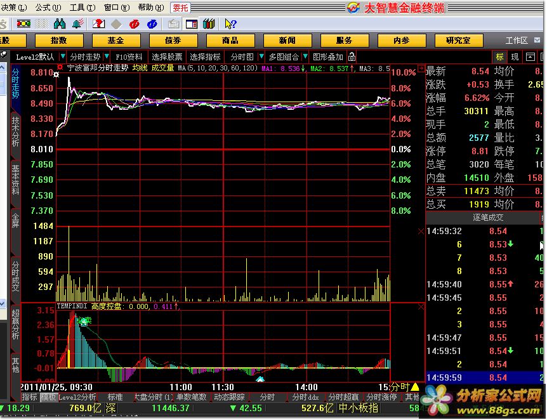This screenshot has width=547, height=420.
Task: Click the gray hatched pattern toolbar icon
Action: pos(42,23)
